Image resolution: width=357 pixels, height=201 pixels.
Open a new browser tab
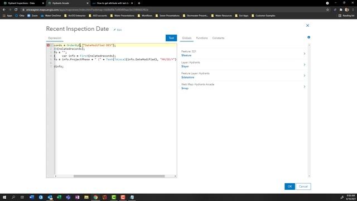139,3
